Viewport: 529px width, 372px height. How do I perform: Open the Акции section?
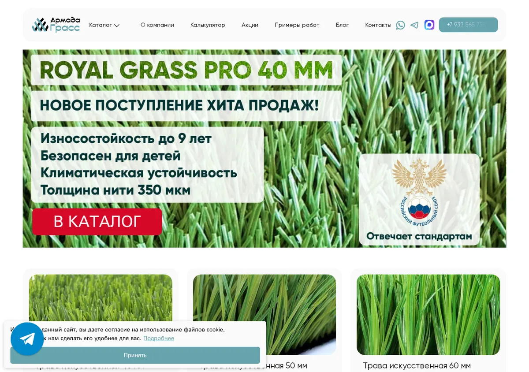pyautogui.click(x=250, y=25)
